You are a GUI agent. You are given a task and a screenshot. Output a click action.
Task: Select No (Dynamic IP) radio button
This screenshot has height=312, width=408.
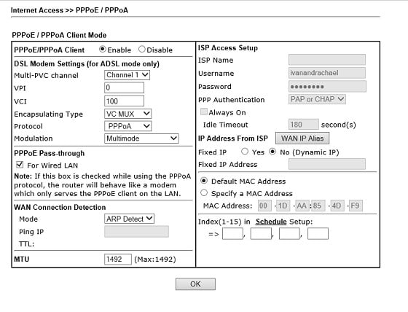click(x=272, y=152)
